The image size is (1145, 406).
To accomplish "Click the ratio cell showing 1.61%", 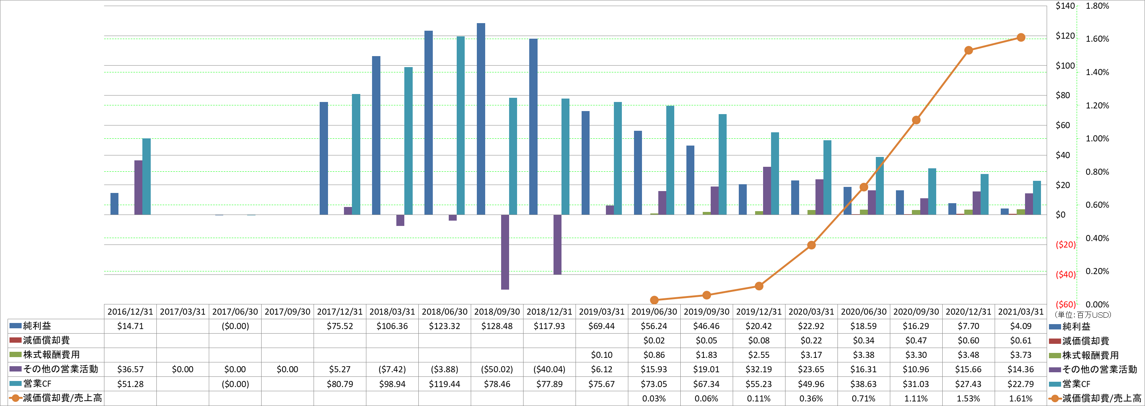I will [x=1021, y=398].
